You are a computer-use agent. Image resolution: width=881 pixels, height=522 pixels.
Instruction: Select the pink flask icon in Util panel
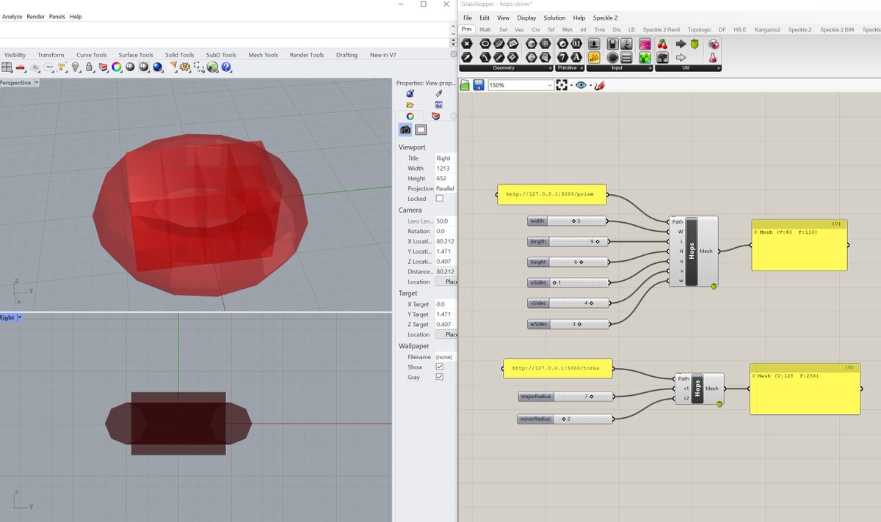[x=713, y=57]
